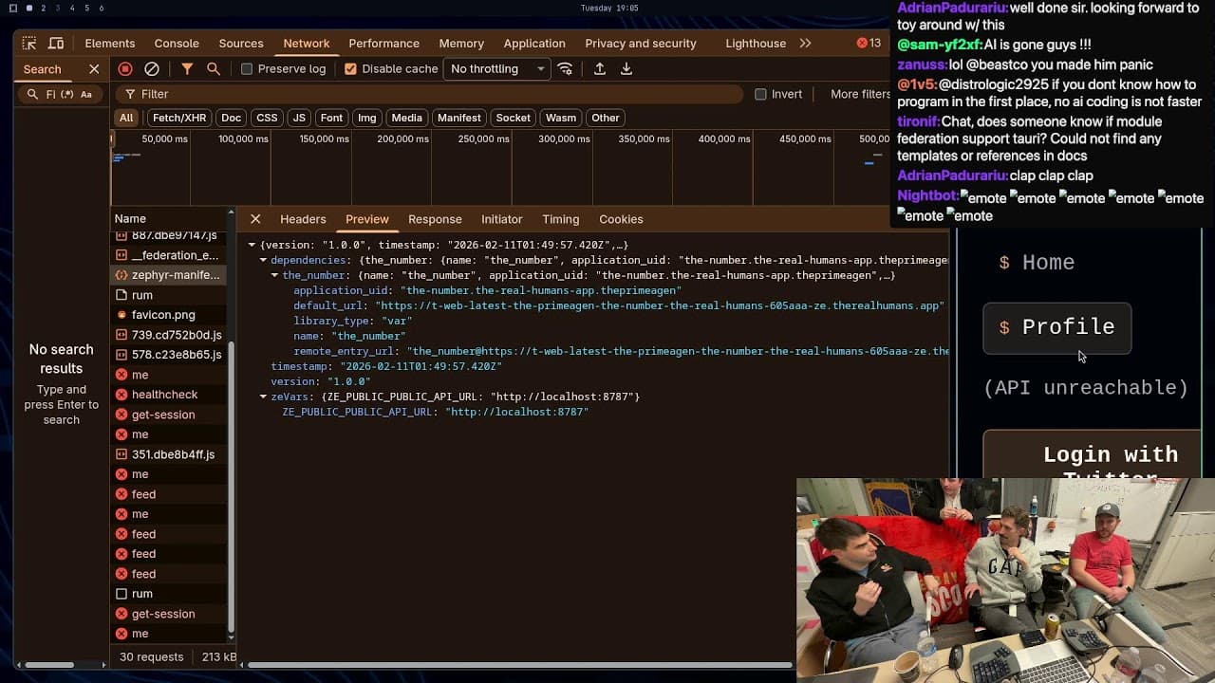The width and height of the screenshot is (1215, 683).
Task: Show more DevTools tabs chevron
Action: (805, 44)
